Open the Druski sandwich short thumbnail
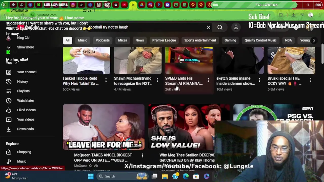Screen dimensions: 324x182 (x=291, y=60)
